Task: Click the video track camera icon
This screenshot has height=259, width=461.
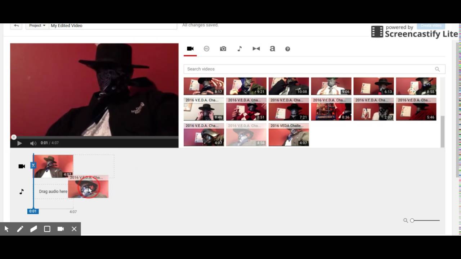Action: click(22, 166)
